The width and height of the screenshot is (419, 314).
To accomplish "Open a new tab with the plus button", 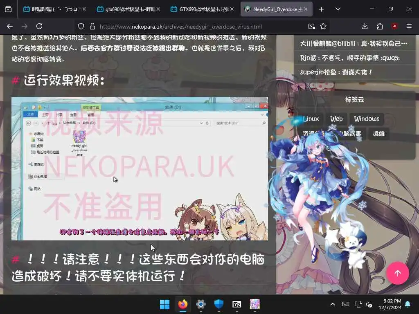I will [322, 9].
